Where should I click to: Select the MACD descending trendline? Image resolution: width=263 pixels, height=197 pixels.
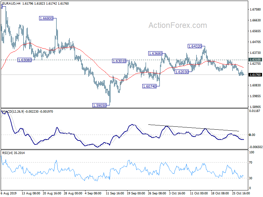click(194, 128)
